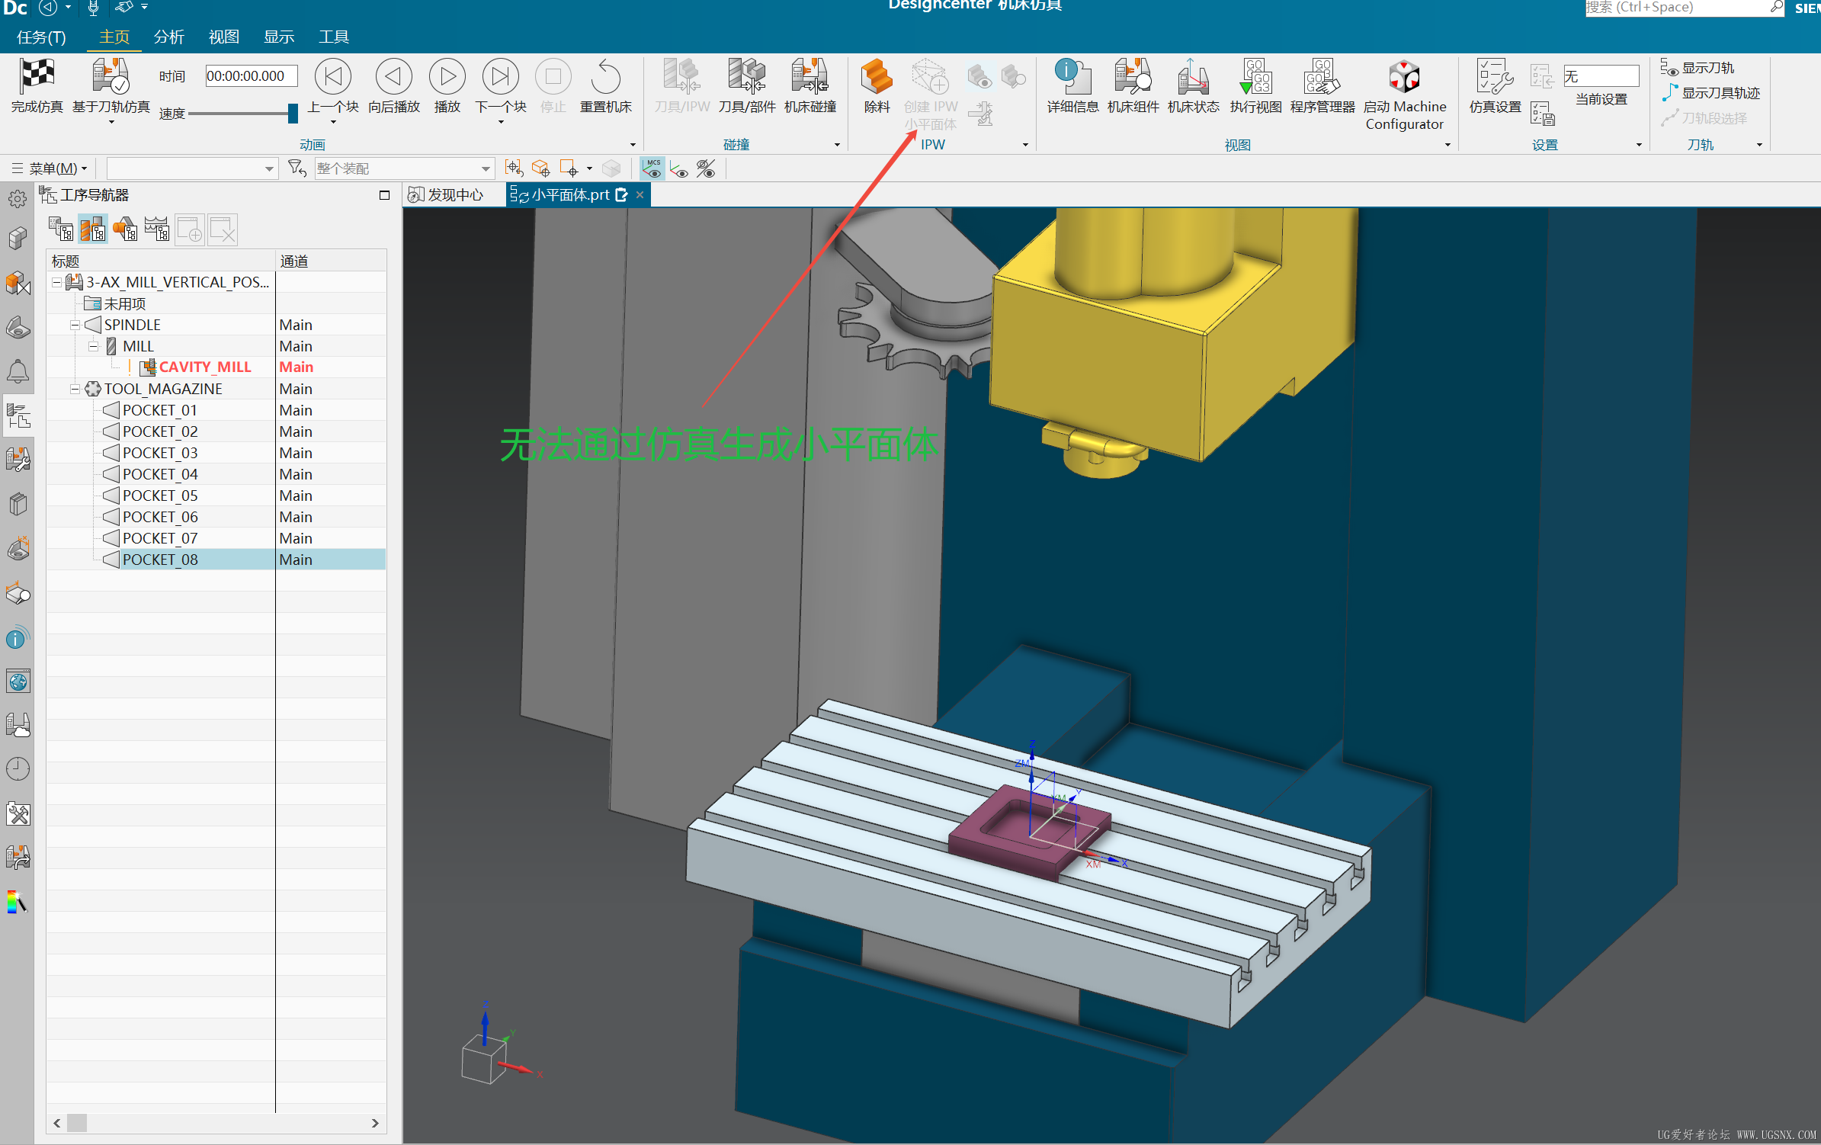Switch to the 工具 ribbon tab
This screenshot has width=1821, height=1145.
[334, 37]
